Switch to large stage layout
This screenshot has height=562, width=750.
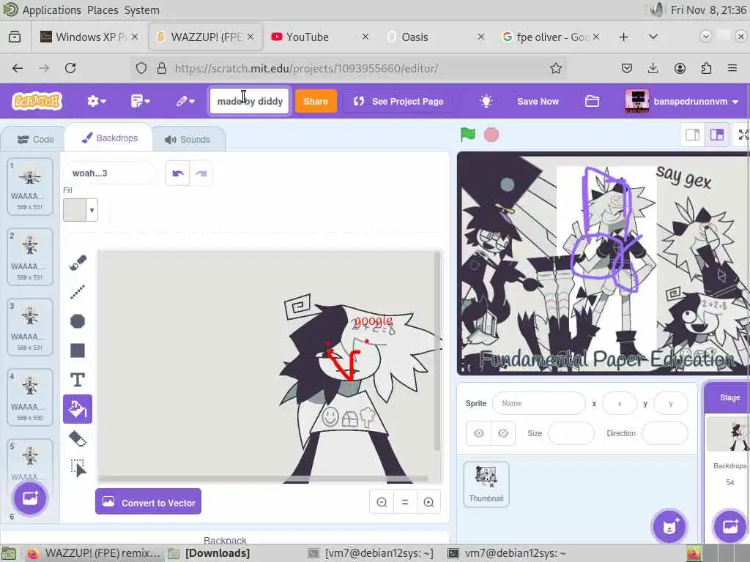coord(717,135)
